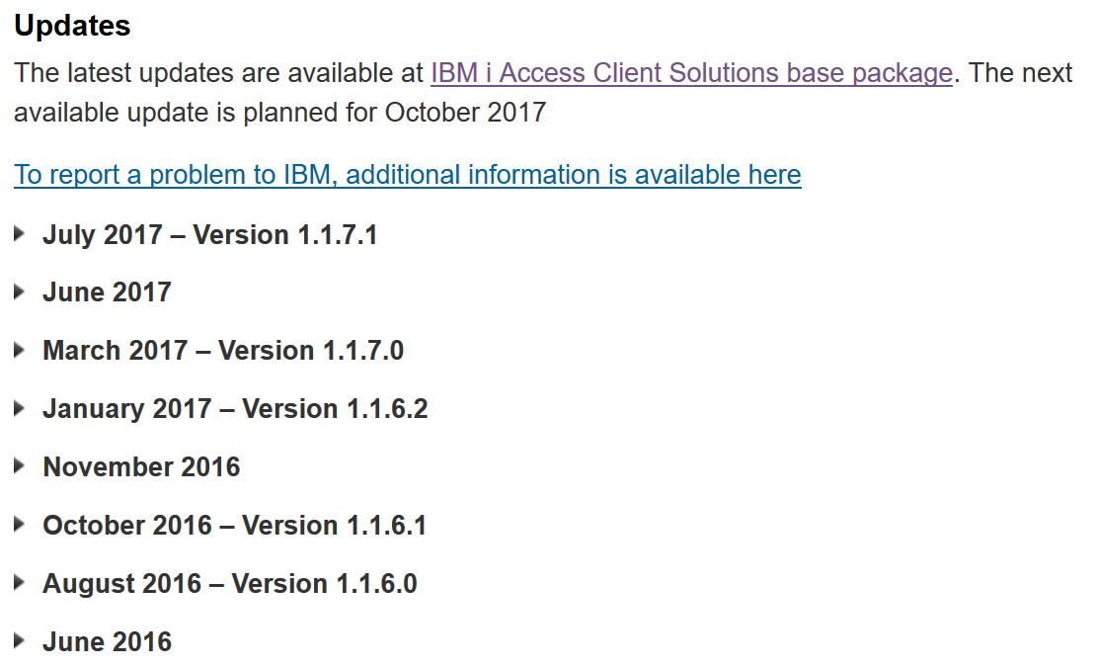Viewport: 1098px width, 667px height.
Task: Expand the June 2017 section
Action: tap(107, 292)
